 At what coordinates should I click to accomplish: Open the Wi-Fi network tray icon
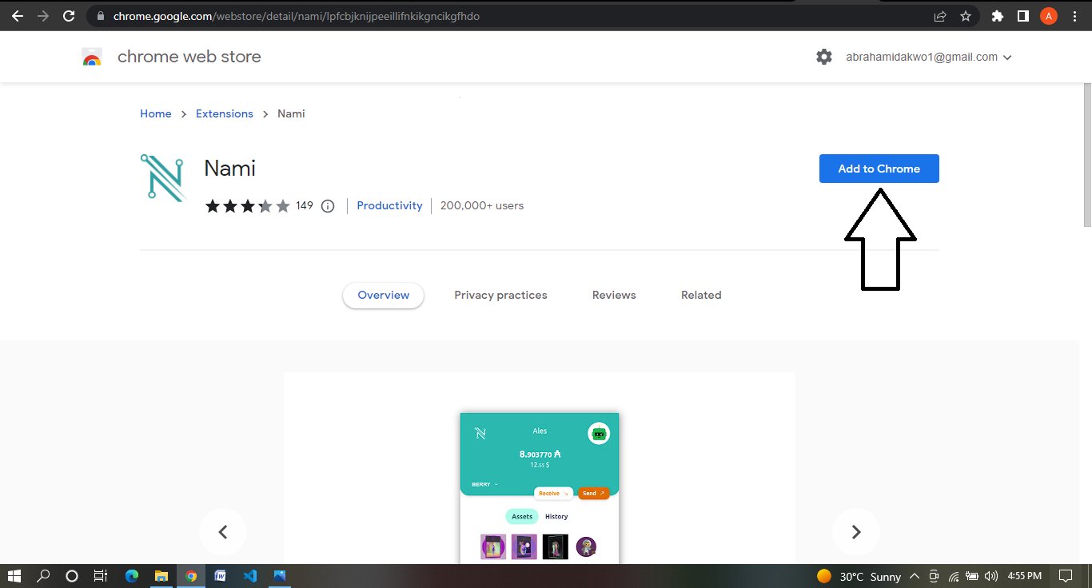tap(953, 576)
